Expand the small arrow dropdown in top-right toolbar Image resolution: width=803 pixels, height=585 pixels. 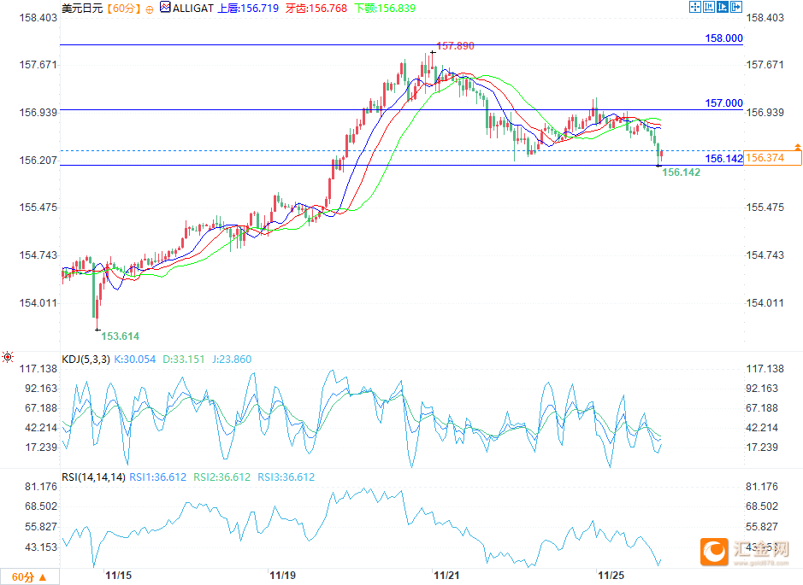tap(735, 7)
